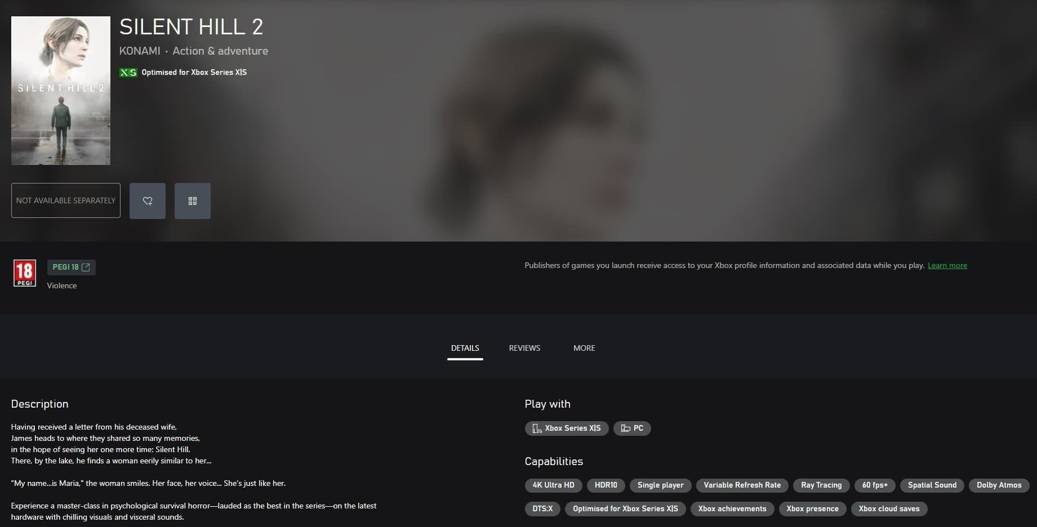Screen dimensions: 1037x527
Task: Click the Silent Hill 2 cover art
Action: pos(61,91)
